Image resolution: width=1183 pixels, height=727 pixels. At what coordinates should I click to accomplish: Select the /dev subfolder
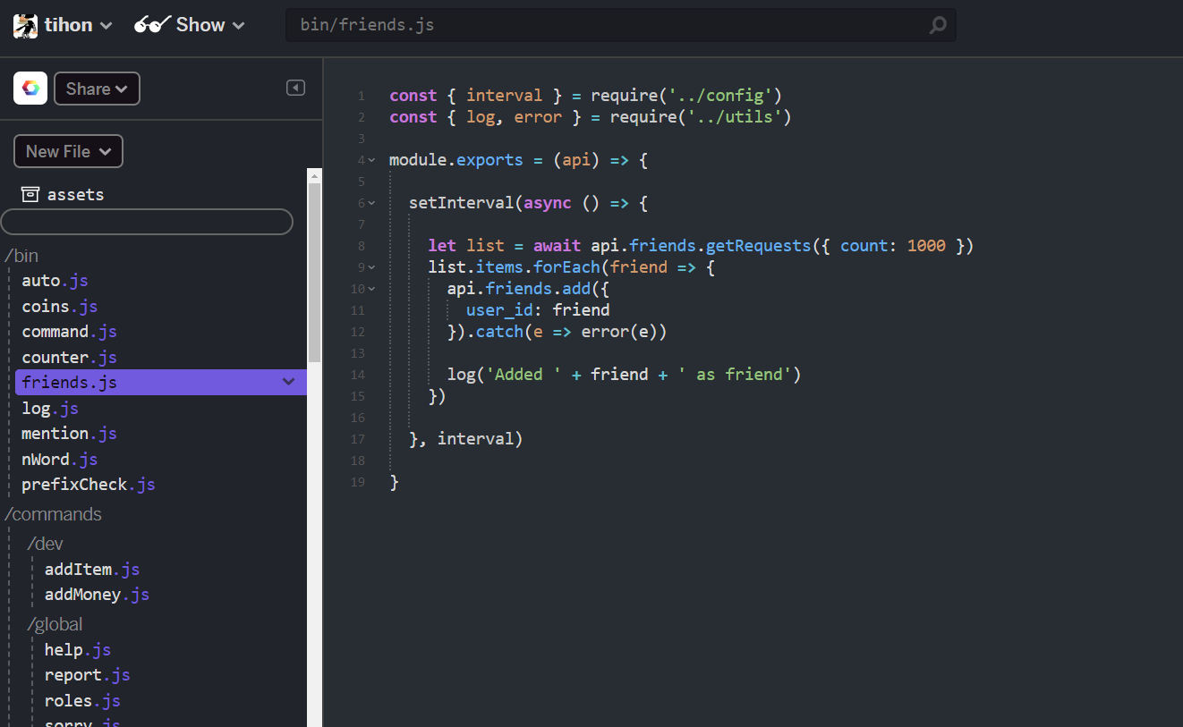point(45,544)
